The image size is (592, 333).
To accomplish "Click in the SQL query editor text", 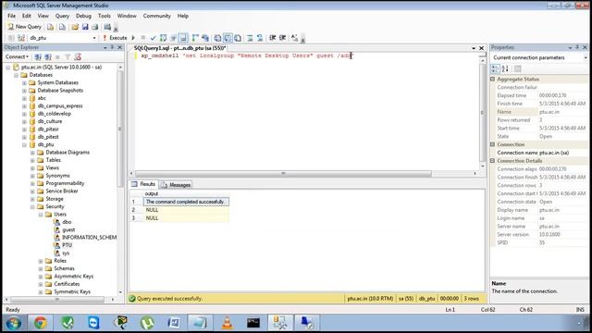I will point(247,55).
